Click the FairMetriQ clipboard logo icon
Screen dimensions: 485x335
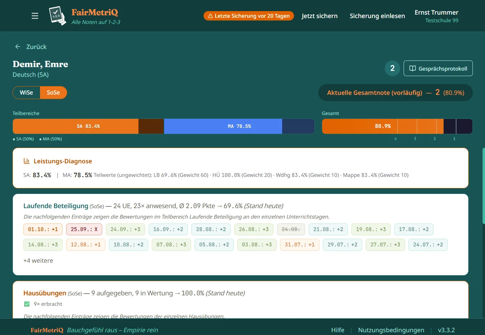(57, 16)
